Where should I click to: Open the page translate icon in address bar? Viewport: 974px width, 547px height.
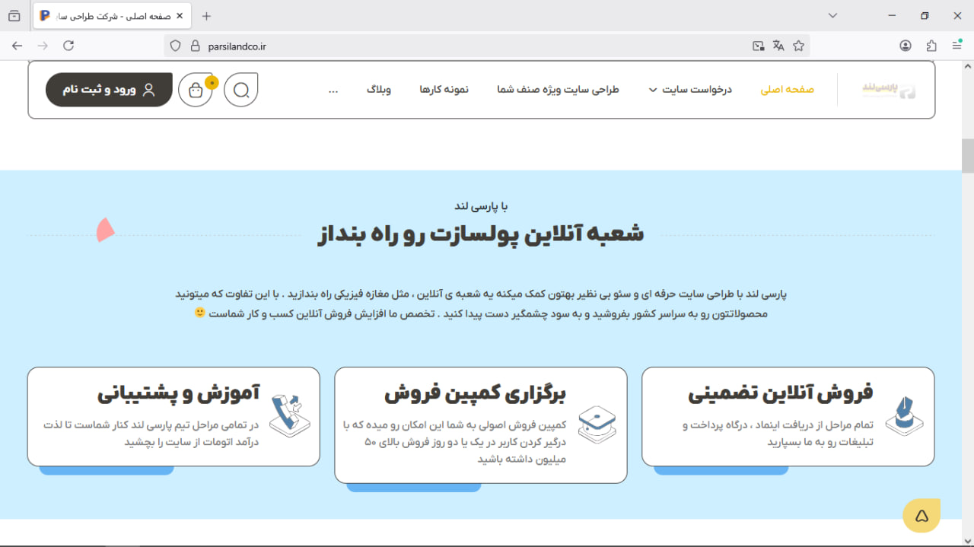click(x=778, y=46)
